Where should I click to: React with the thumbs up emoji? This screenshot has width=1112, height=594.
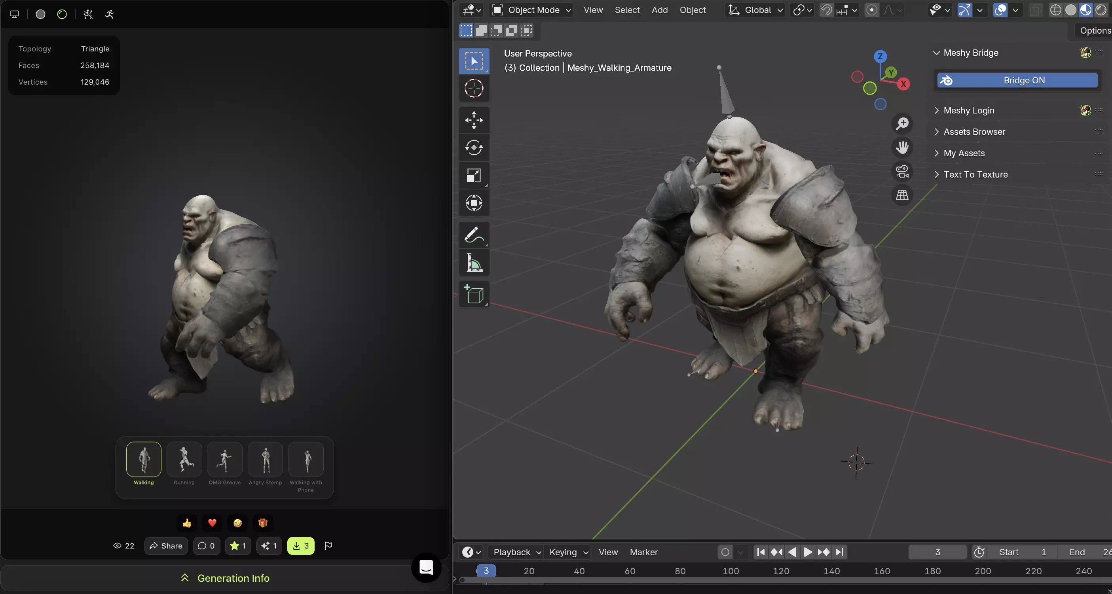coord(187,523)
